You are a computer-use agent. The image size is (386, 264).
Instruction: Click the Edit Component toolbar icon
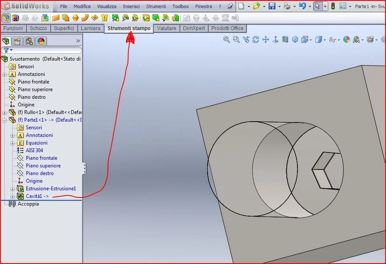click(6, 18)
